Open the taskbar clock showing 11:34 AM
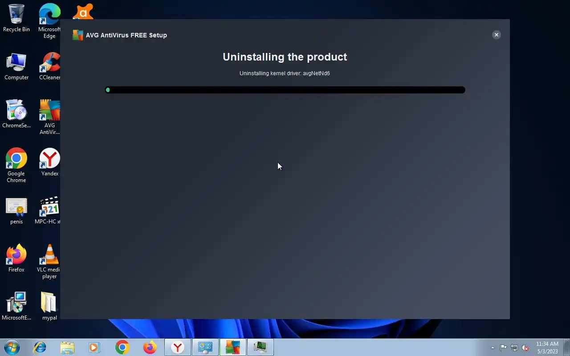Viewport: 570px width, 356px height. [547, 348]
